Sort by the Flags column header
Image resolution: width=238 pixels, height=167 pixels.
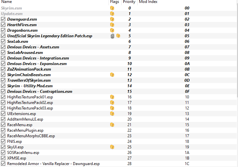115,2
